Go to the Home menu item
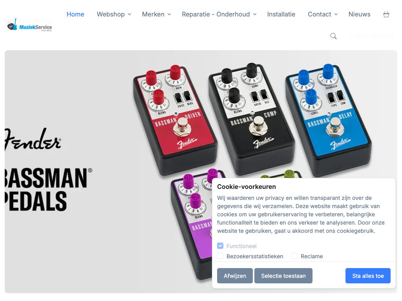Screen dimensions: 402x301 [x=75, y=15]
